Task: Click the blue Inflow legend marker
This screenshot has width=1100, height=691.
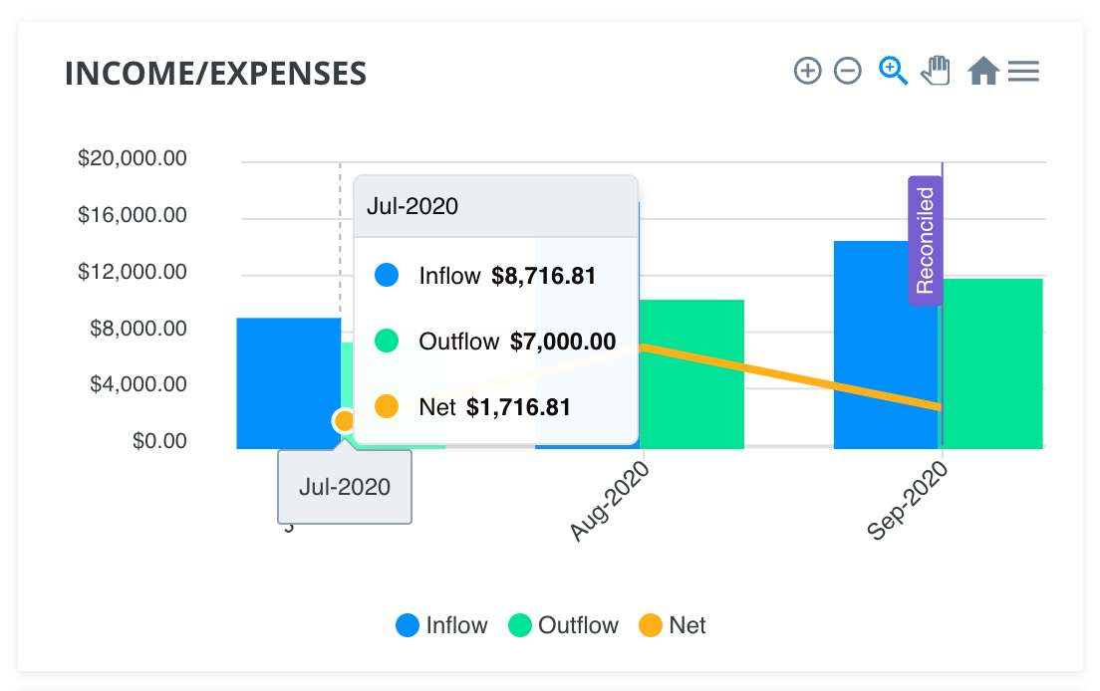Action: point(408,625)
